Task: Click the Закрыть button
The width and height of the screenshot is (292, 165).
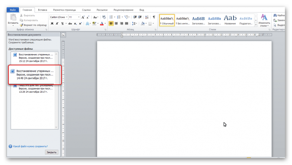Action: click(51, 152)
